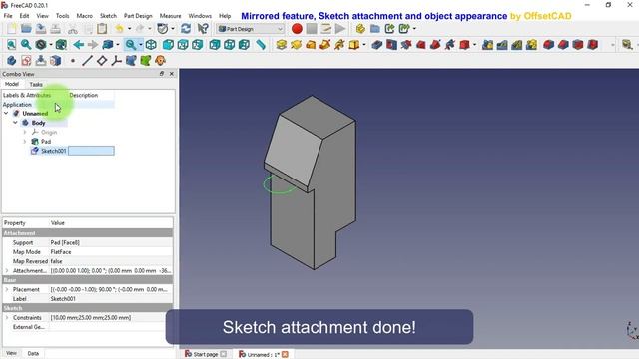Image resolution: width=639 pixels, height=359 pixels.
Task: Click the Create group folder icon
Action: pos(375,29)
